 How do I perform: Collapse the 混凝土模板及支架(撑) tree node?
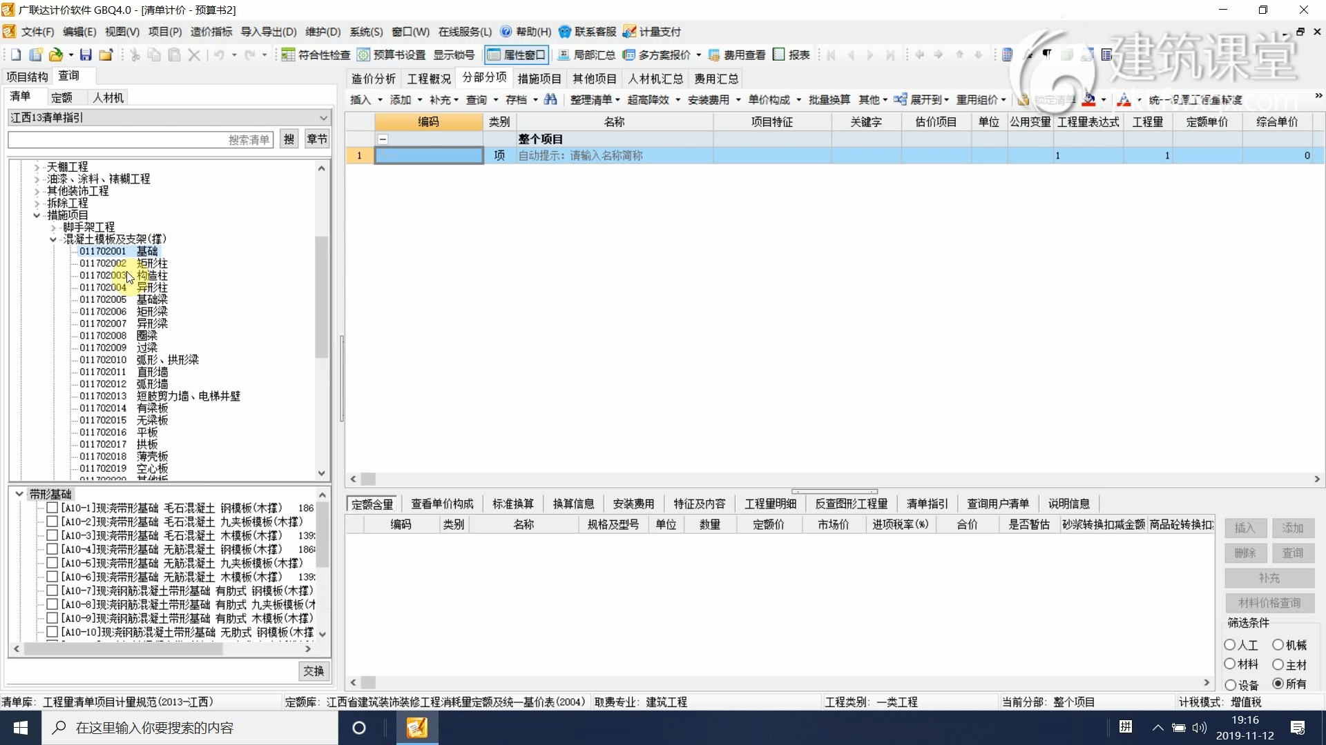tap(53, 239)
